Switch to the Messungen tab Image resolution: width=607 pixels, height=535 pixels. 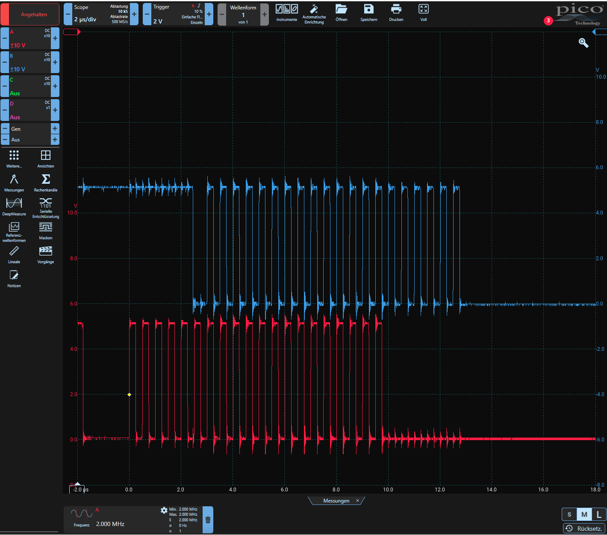coord(336,500)
